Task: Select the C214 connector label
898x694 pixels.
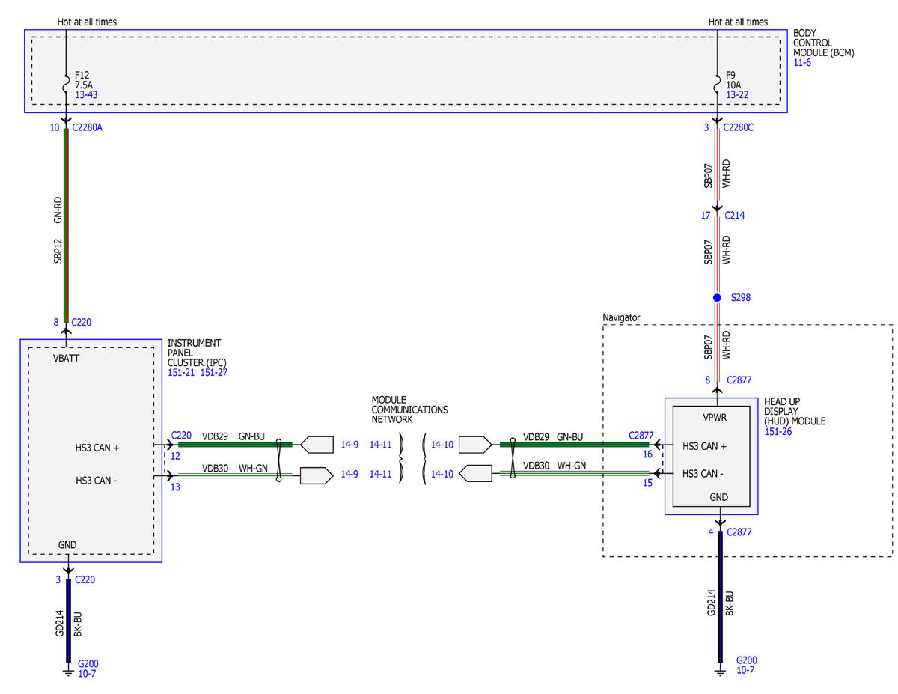Action: [735, 216]
